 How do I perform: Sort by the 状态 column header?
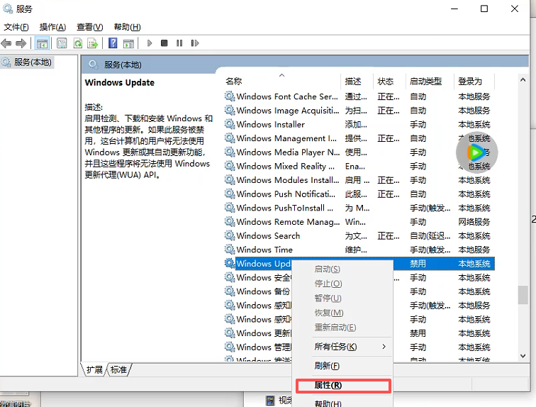coord(389,81)
